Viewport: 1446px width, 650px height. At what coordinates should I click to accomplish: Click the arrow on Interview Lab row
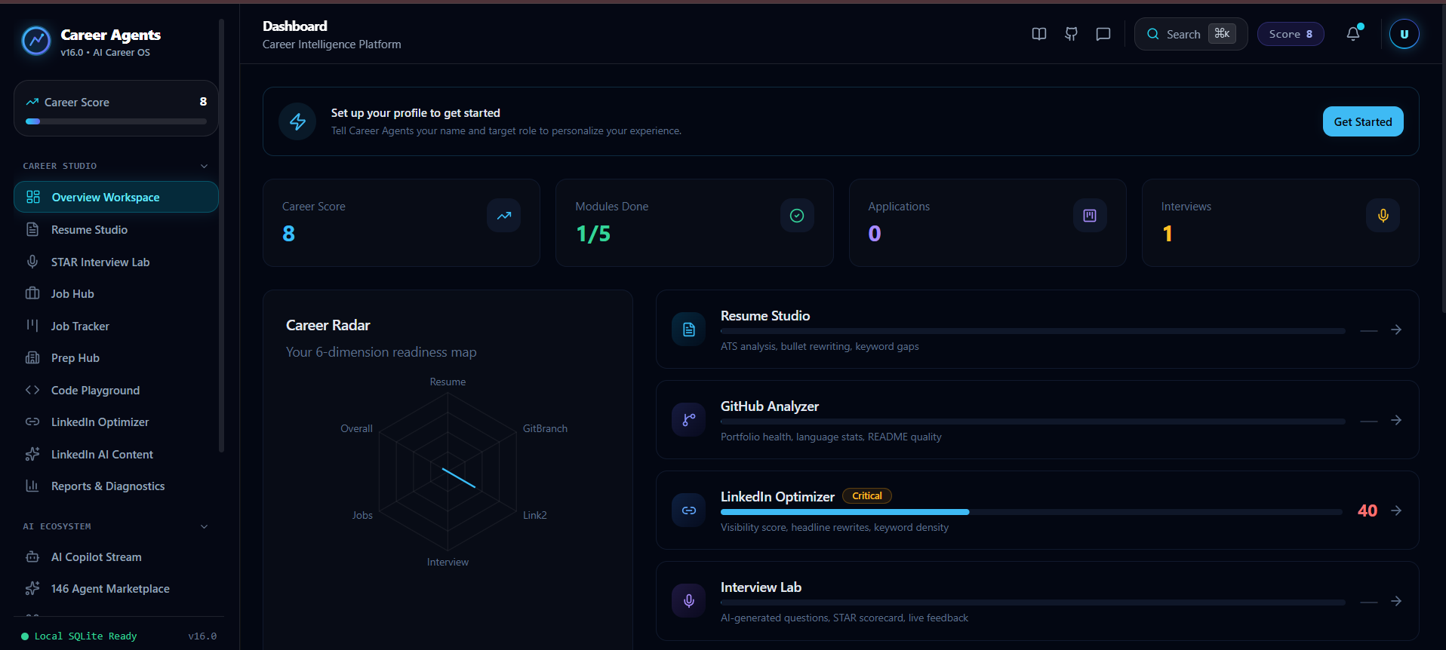[x=1396, y=601]
